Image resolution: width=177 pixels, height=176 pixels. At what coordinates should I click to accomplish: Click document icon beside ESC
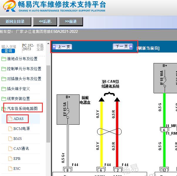[10, 169]
